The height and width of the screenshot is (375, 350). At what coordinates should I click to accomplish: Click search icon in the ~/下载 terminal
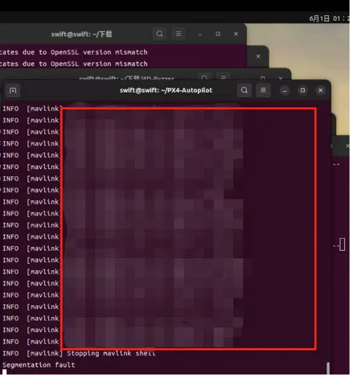(160, 33)
